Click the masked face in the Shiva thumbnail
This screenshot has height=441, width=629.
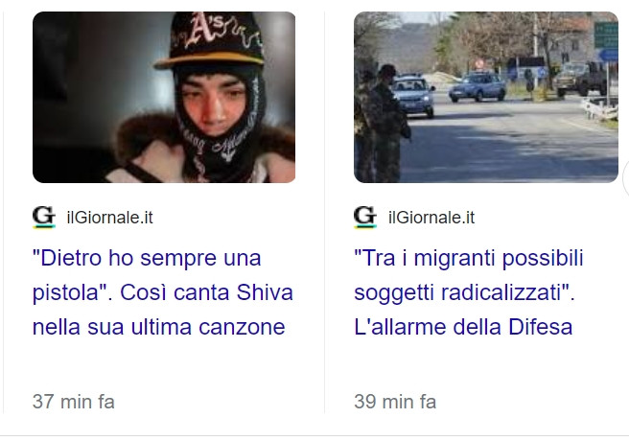coord(212,103)
